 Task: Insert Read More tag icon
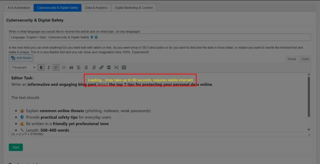(x=109, y=68)
